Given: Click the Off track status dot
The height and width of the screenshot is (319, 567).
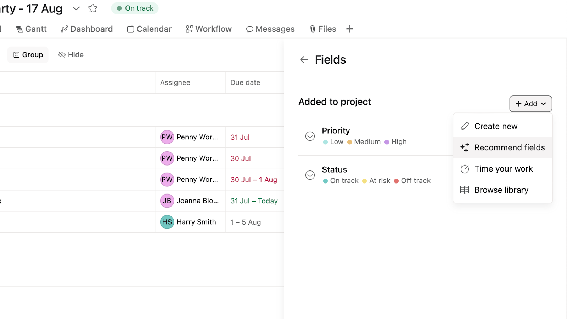Looking at the screenshot, I should pyautogui.click(x=396, y=181).
